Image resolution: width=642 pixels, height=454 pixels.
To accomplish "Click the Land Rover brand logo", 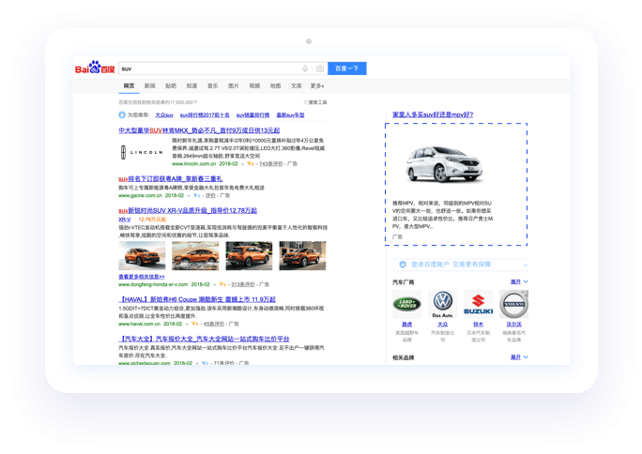I will tap(406, 303).
